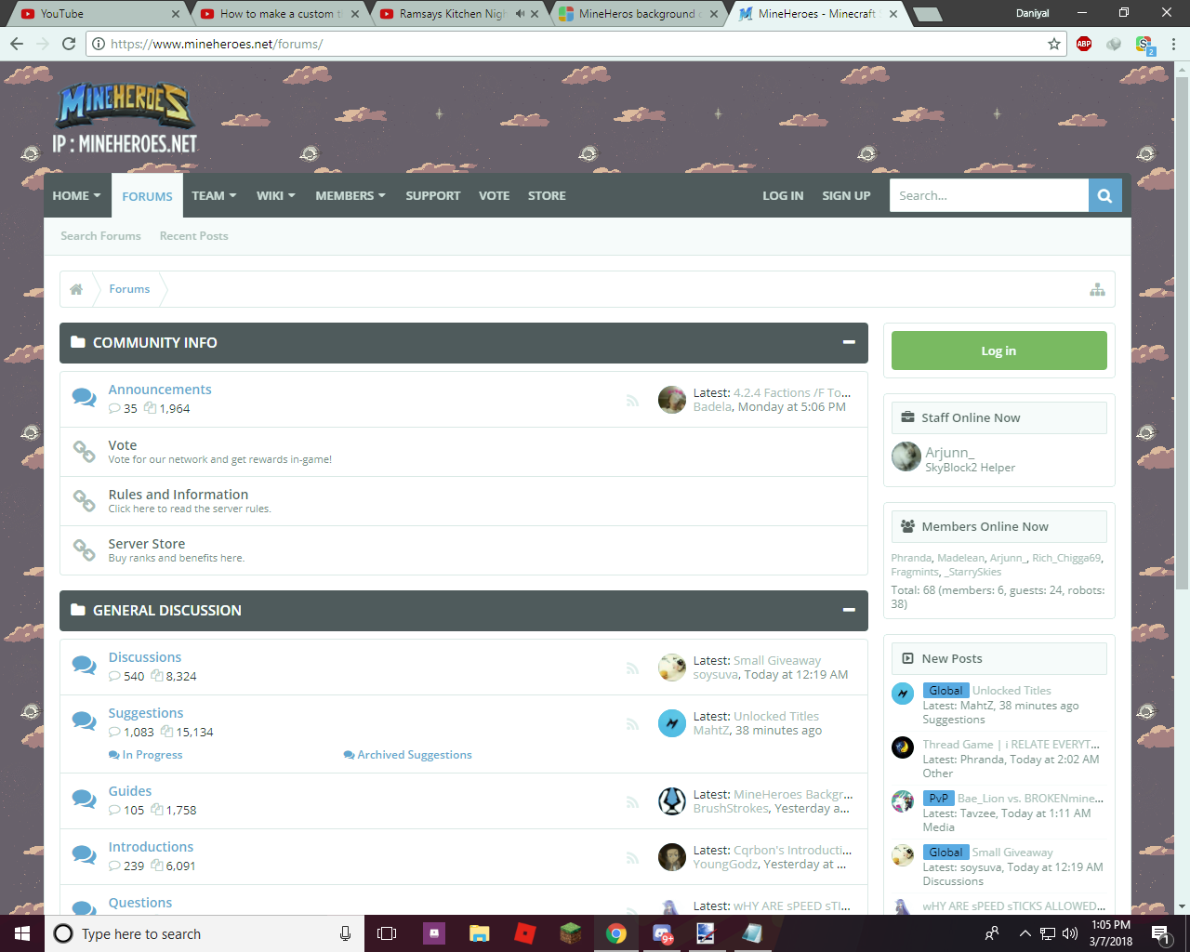Open Task View on the taskbar

(387, 933)
